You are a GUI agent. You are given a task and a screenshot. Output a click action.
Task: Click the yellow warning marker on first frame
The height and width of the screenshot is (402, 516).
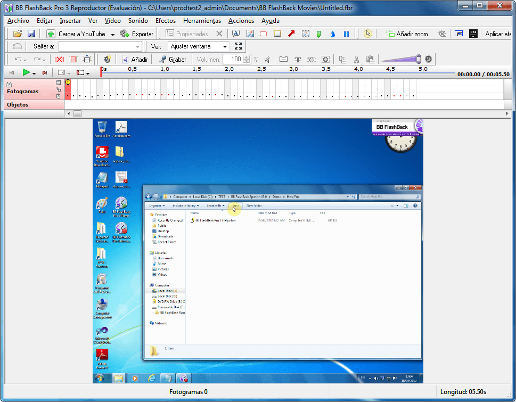coord(68,82)
